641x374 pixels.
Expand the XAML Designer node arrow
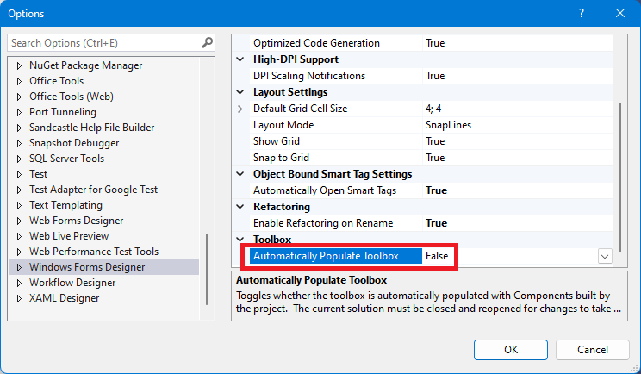tap(19, 298)
